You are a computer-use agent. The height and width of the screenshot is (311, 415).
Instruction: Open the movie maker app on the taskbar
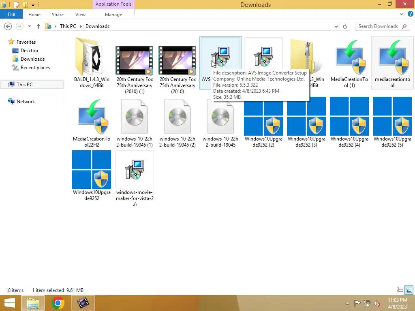pos(83,303)
